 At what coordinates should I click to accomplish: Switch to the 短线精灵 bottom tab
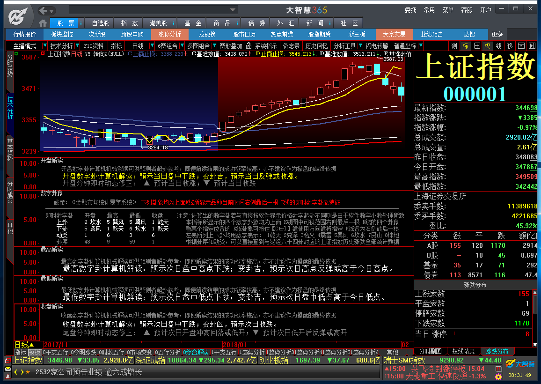(463, 351)
